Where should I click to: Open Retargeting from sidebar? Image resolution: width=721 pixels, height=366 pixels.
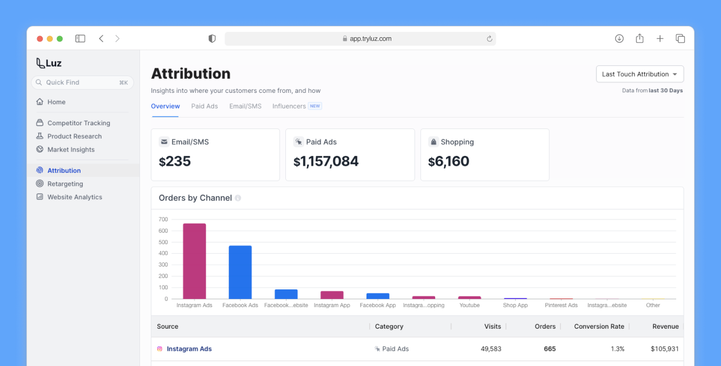tap(65, 184)
